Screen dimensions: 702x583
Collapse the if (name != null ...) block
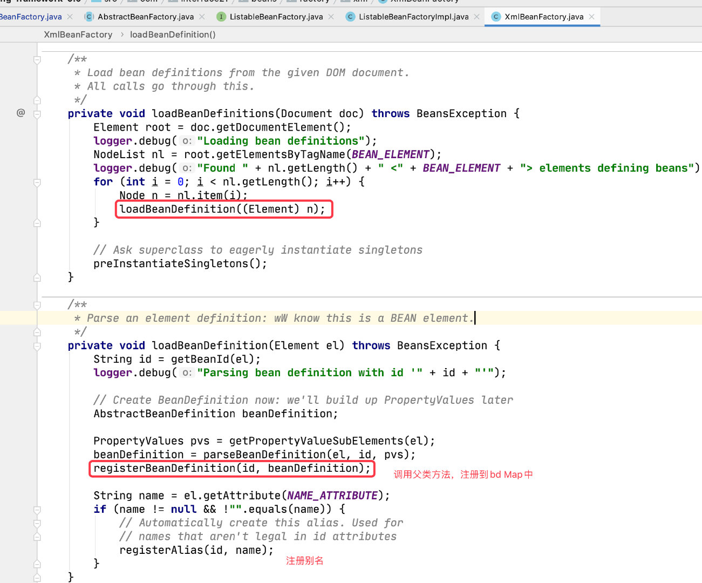37,510
